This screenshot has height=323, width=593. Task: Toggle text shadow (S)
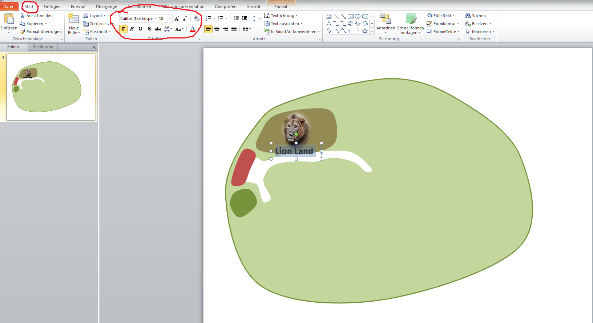point(149,29)
